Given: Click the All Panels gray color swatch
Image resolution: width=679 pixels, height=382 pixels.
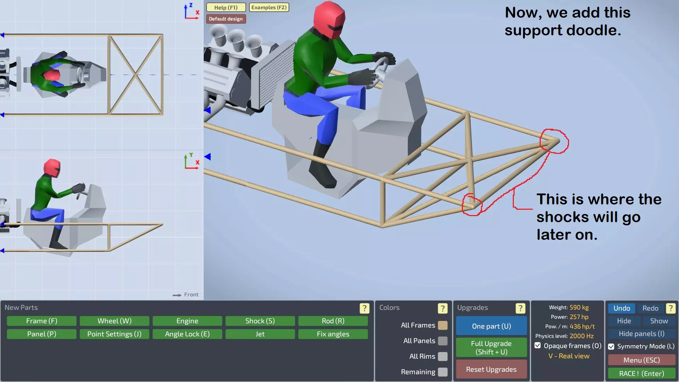Looking at the screenshot, I should click(x=442, y=341).
